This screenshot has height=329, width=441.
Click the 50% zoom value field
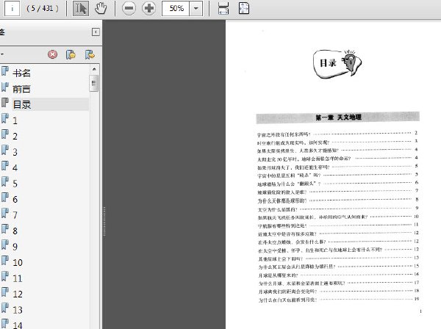[x=176, y=8]
